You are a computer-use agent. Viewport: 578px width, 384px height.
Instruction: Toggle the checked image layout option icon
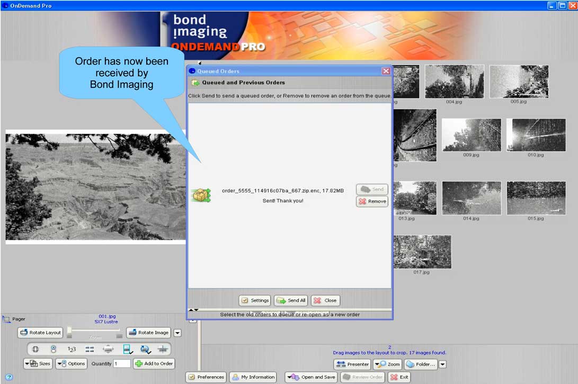pos(127,349)
